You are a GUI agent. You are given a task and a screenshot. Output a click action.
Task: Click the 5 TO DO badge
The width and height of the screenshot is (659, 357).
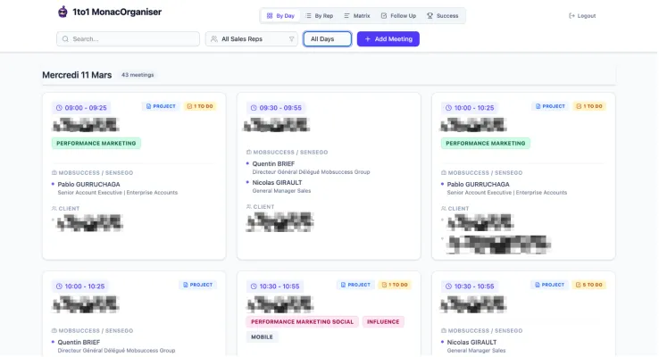point(589,285)
